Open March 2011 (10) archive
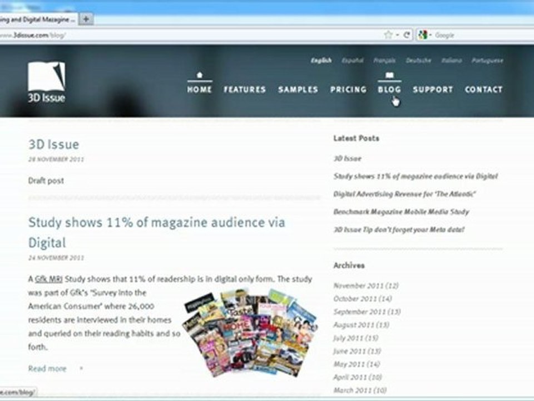 coord(360,390)
